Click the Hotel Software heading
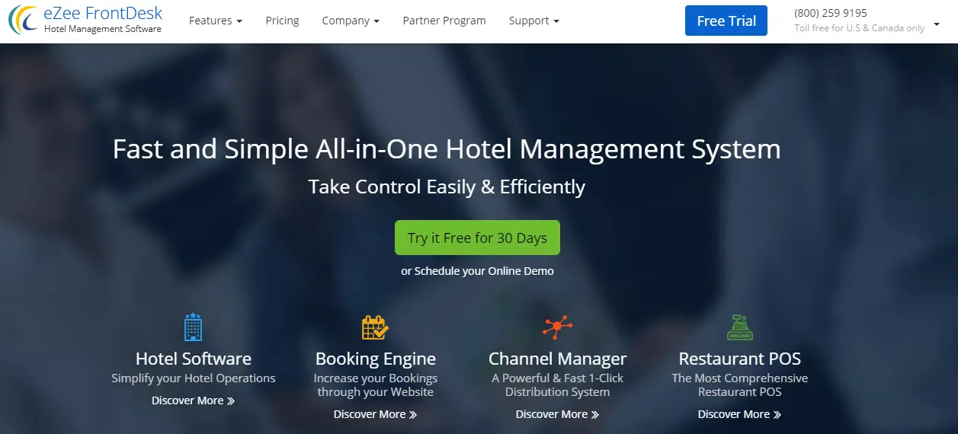Screen dimensions: 958x434 pyautogui.click(x=194, y=359)
